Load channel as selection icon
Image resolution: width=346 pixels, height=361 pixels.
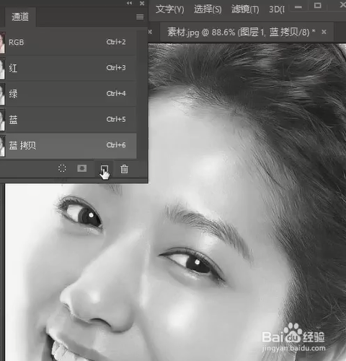click(x=62, y=168)
